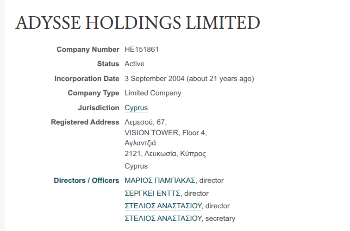Click the Directors / Officers link
The width and height of the screenshot is (350, 231).
click(x=86, y=181)
